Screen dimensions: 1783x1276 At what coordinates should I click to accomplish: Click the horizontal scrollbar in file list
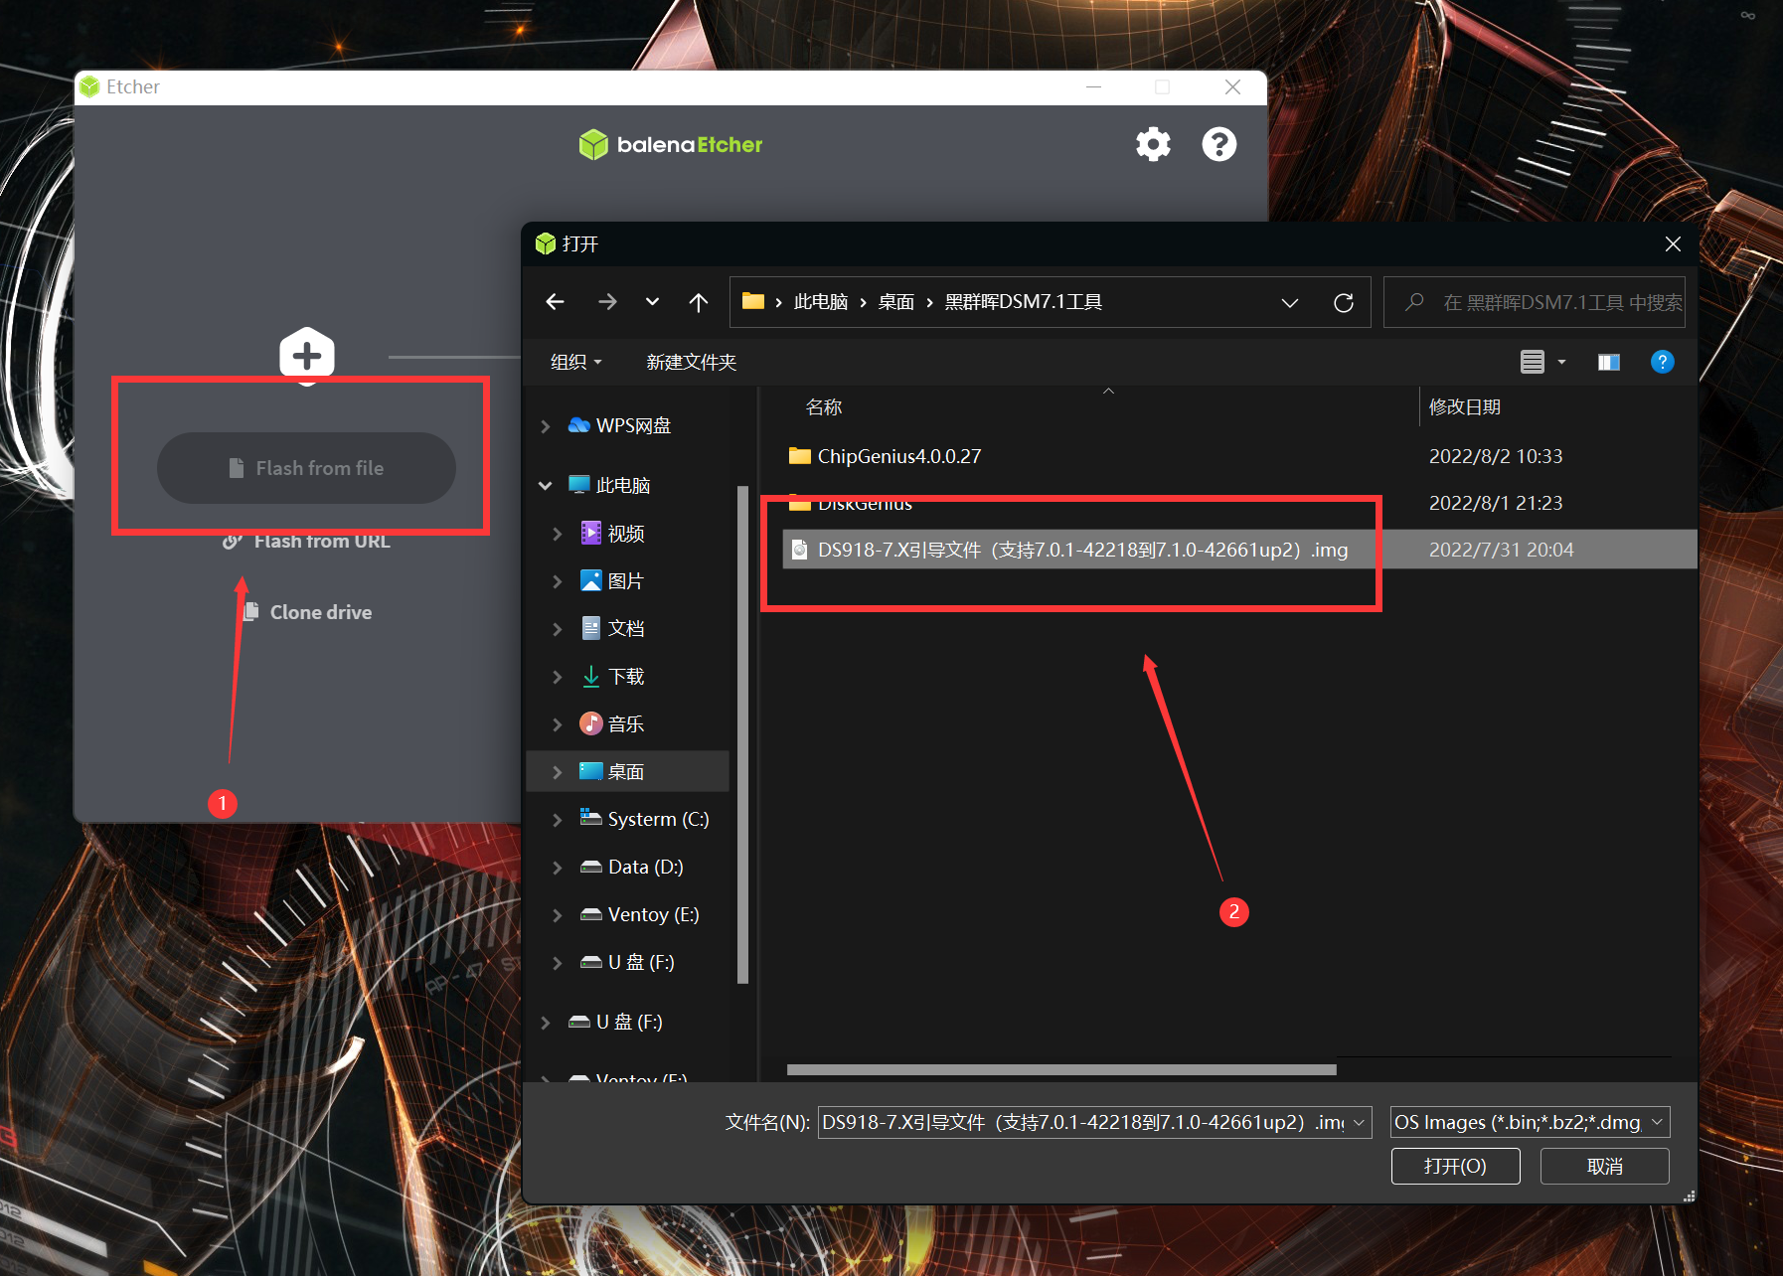[1060, 1069]
